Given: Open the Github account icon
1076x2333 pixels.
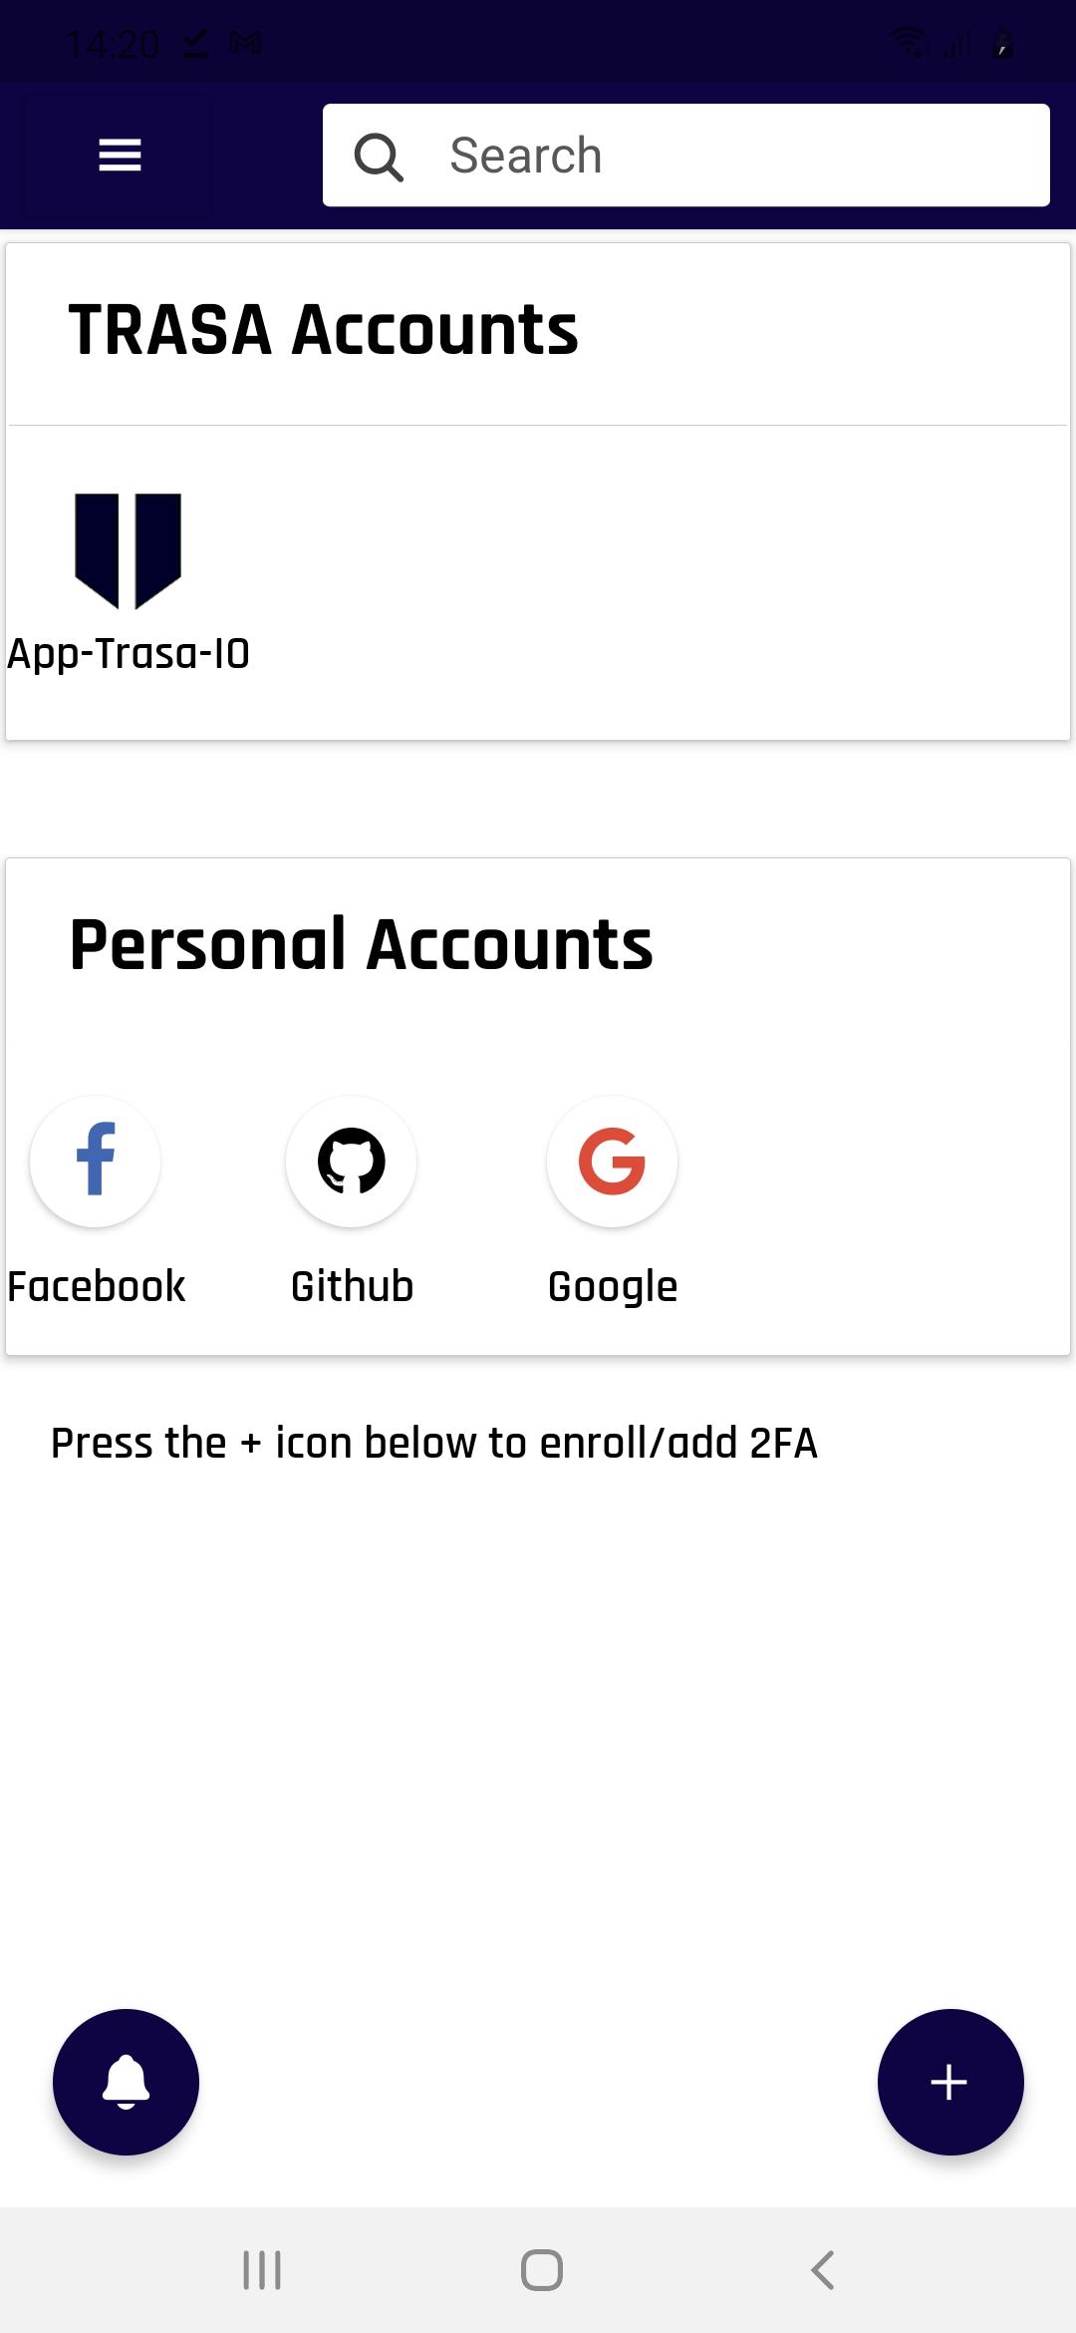Looking at the screenshot, I should click(x=351, y=1161).
